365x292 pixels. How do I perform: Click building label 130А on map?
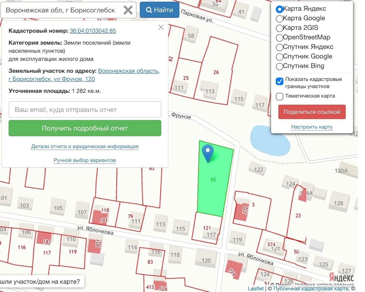pyautogui.click(x=341, y=171)
